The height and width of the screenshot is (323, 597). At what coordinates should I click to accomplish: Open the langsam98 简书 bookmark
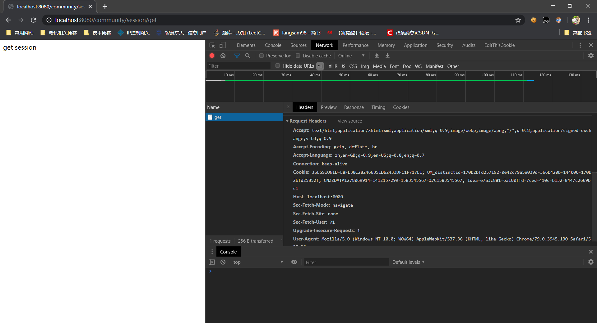tap(297, 33)
